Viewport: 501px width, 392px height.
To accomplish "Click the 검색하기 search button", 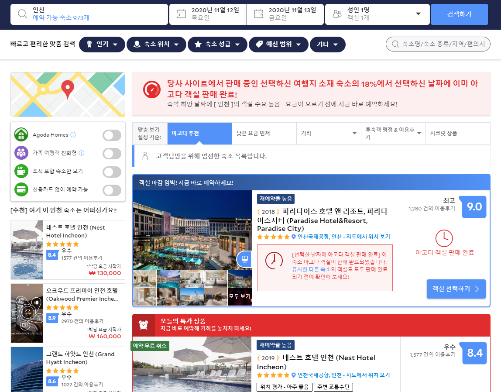I will coord(459,14).
